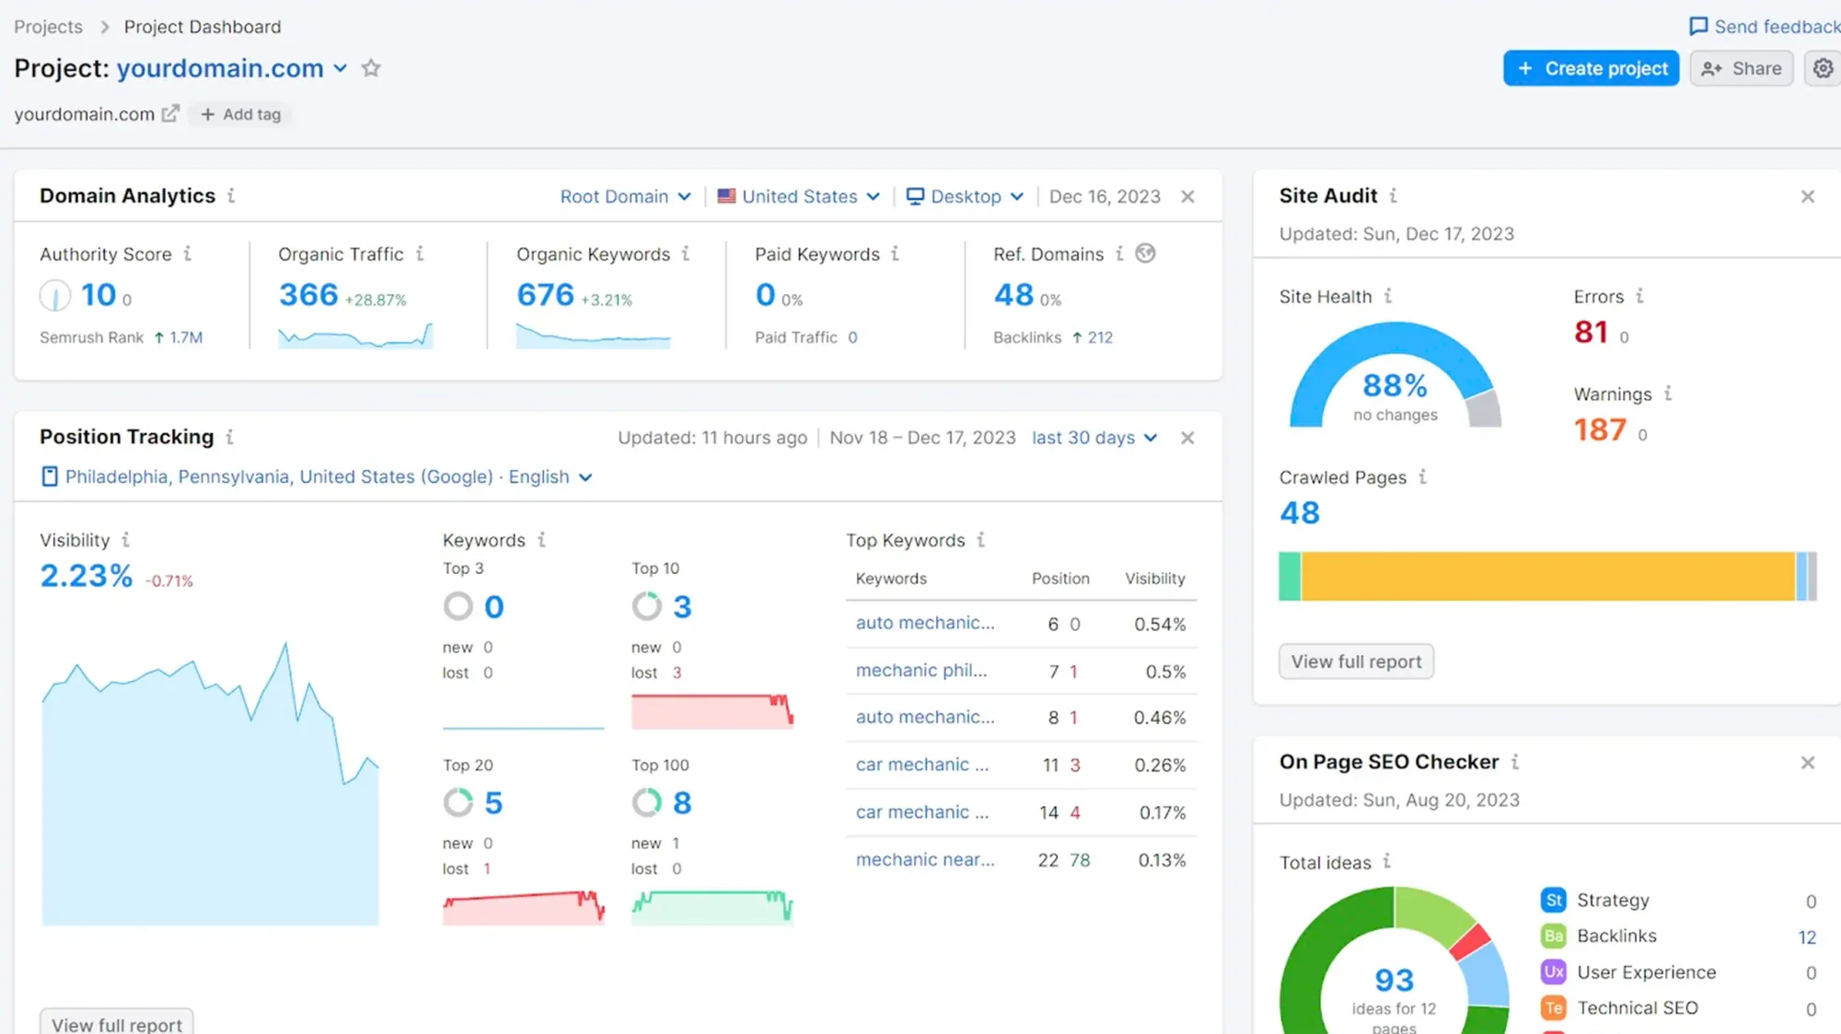Show info icon next to Organic Keywords
The image size is (1841, 1034).
click(x=686, y=254)
